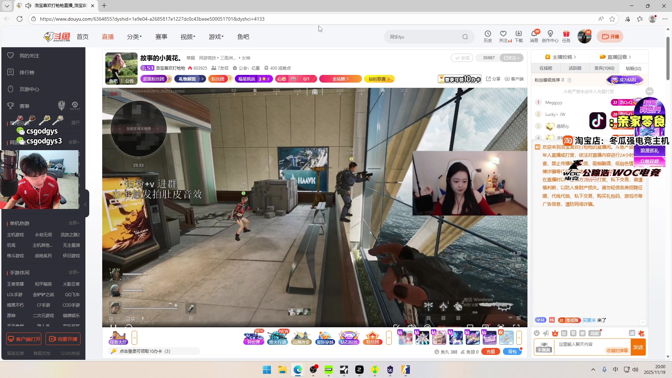Click the 任务大厅 task hall icon
Screen dimensions: 672x378
118,338
